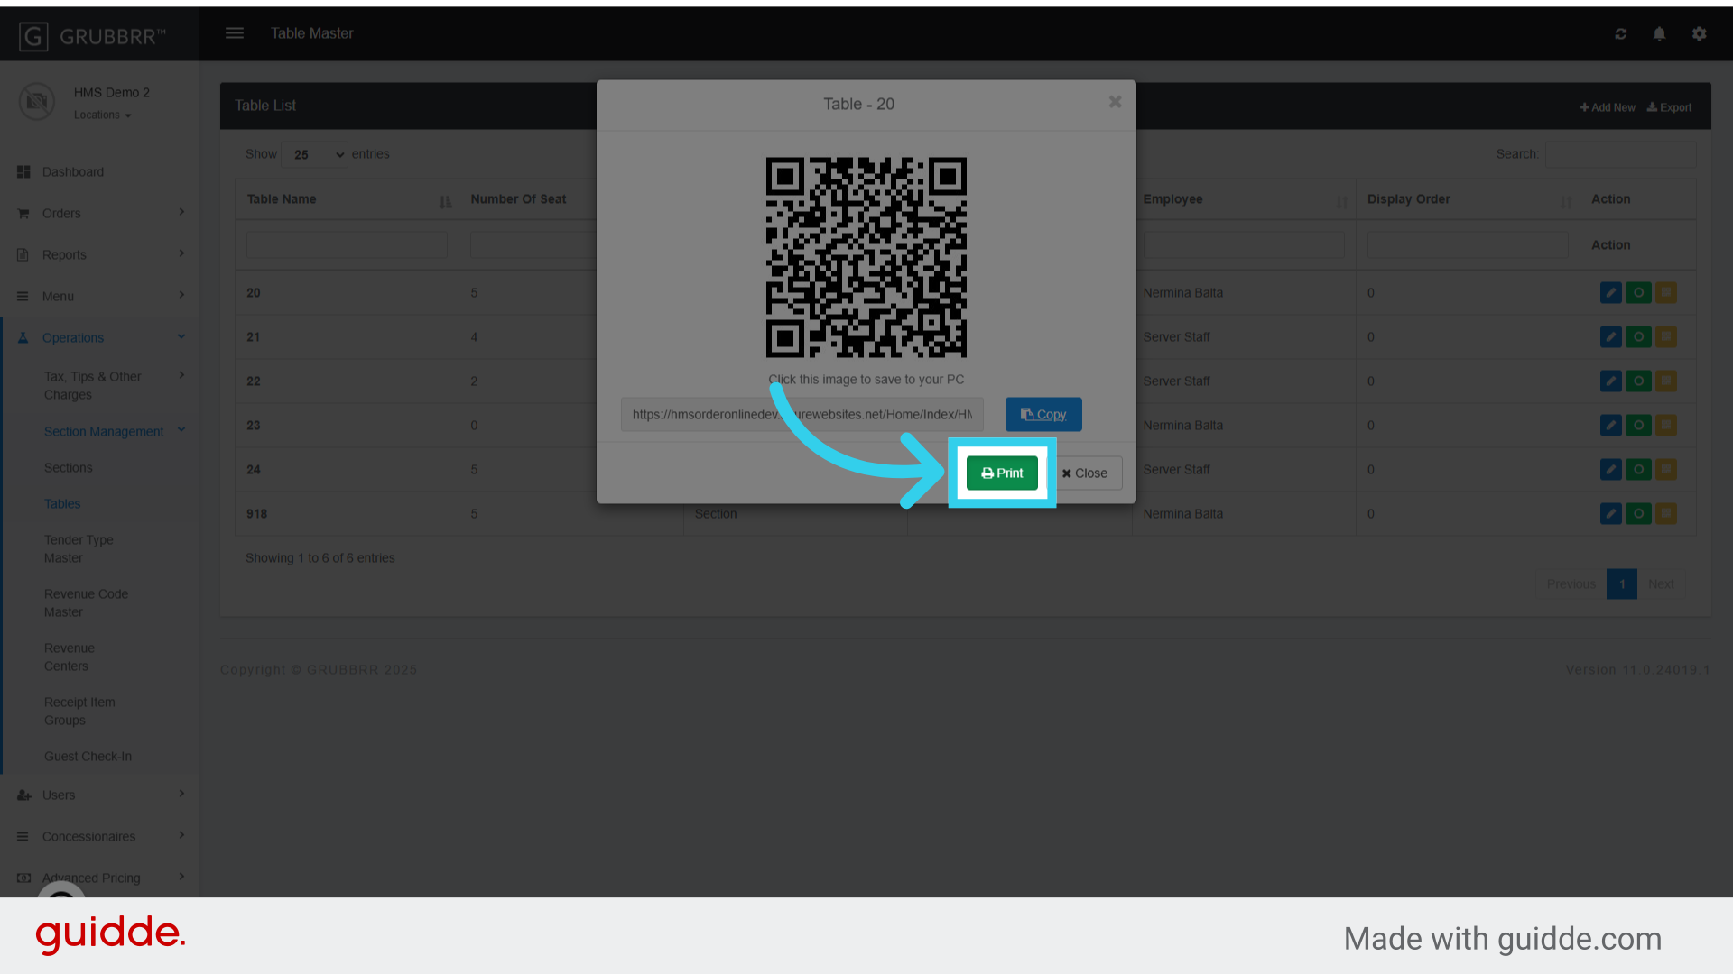This screenshot has height=974, width=1733.
Task: Click the Employee filter field
Action: click(1244, 245)
